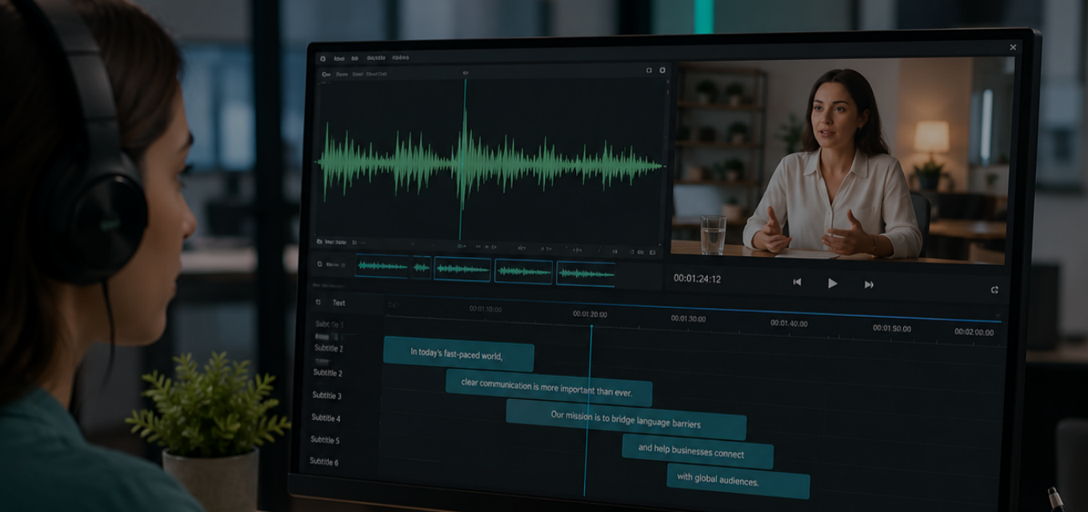1088x512 pixels.
Task: Click the icon left of the Text label
Action: 318,302
